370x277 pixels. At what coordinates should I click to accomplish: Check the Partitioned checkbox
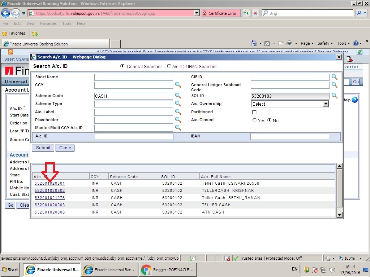254,112
